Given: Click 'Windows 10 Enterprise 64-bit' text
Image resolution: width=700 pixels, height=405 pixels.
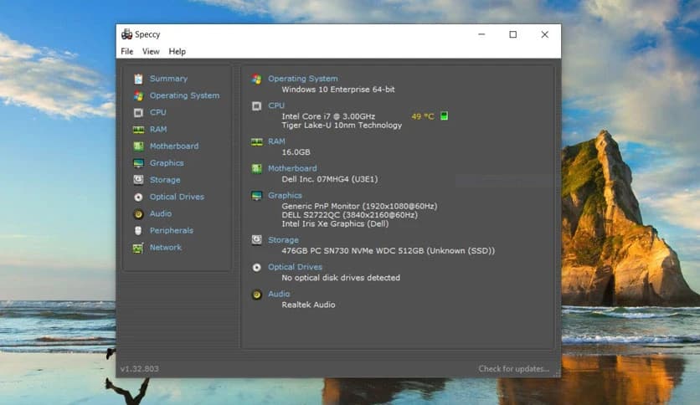Looking at the screenshot, I should [338, 90].
